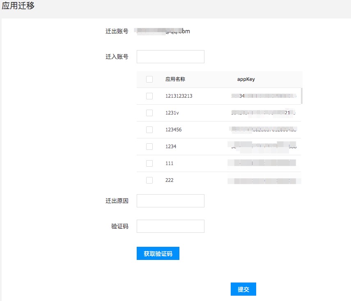Click the 应用名称 column header

pos(175,79)
